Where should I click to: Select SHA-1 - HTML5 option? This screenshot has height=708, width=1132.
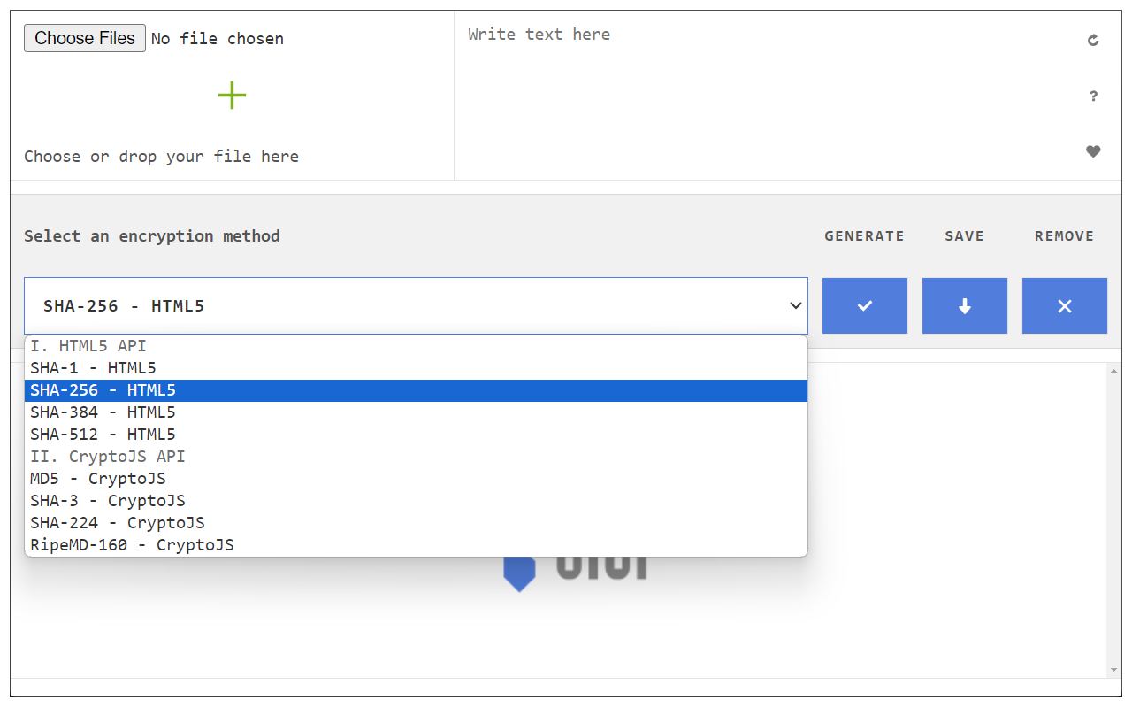point(93,368)
